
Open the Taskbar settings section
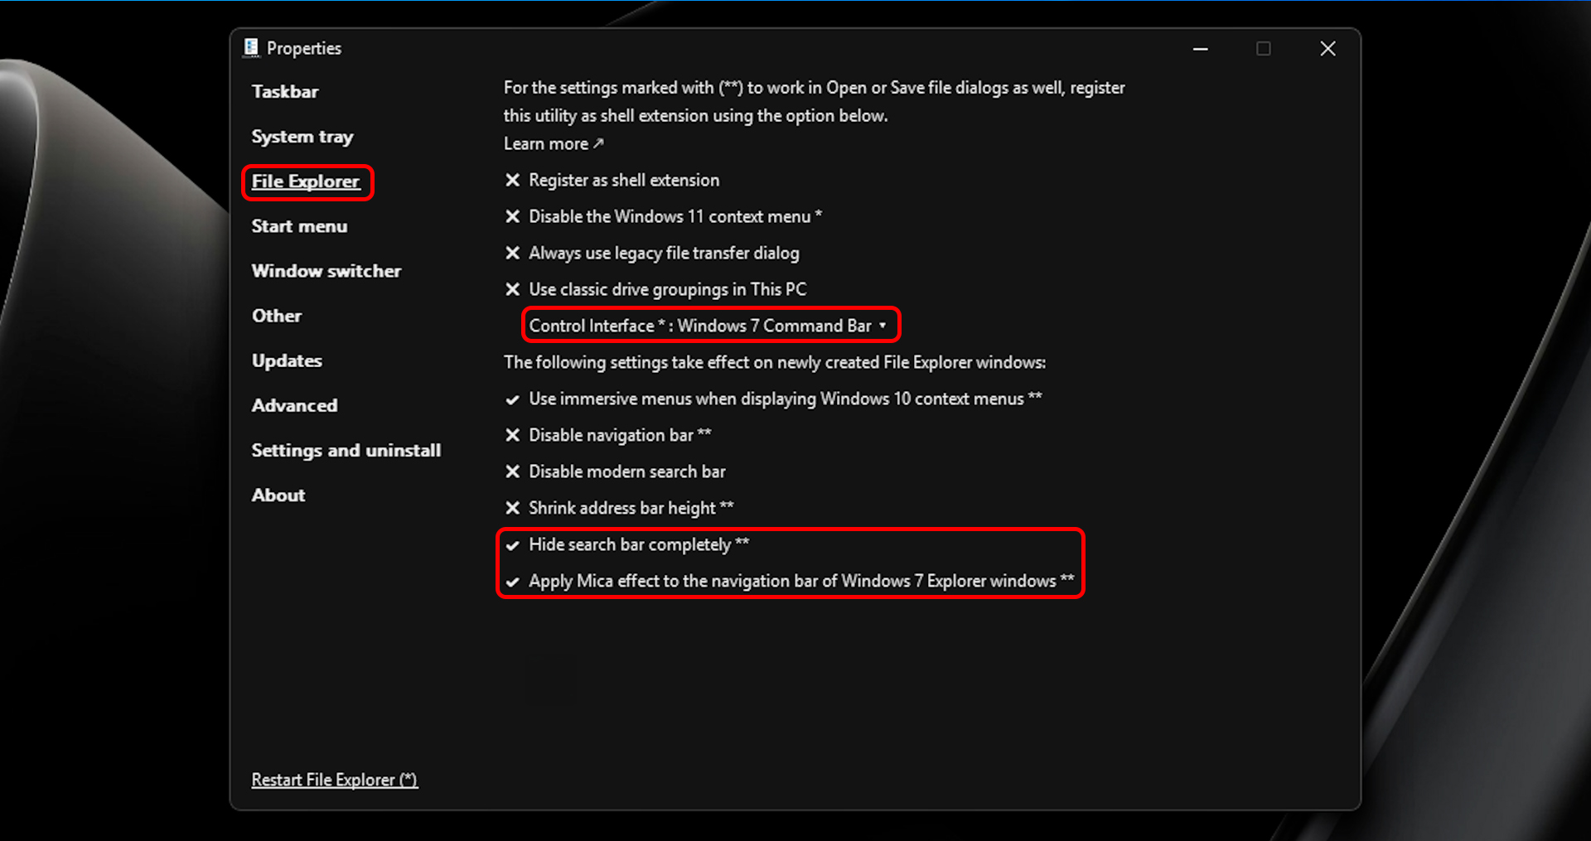click(x=285, y=91)
